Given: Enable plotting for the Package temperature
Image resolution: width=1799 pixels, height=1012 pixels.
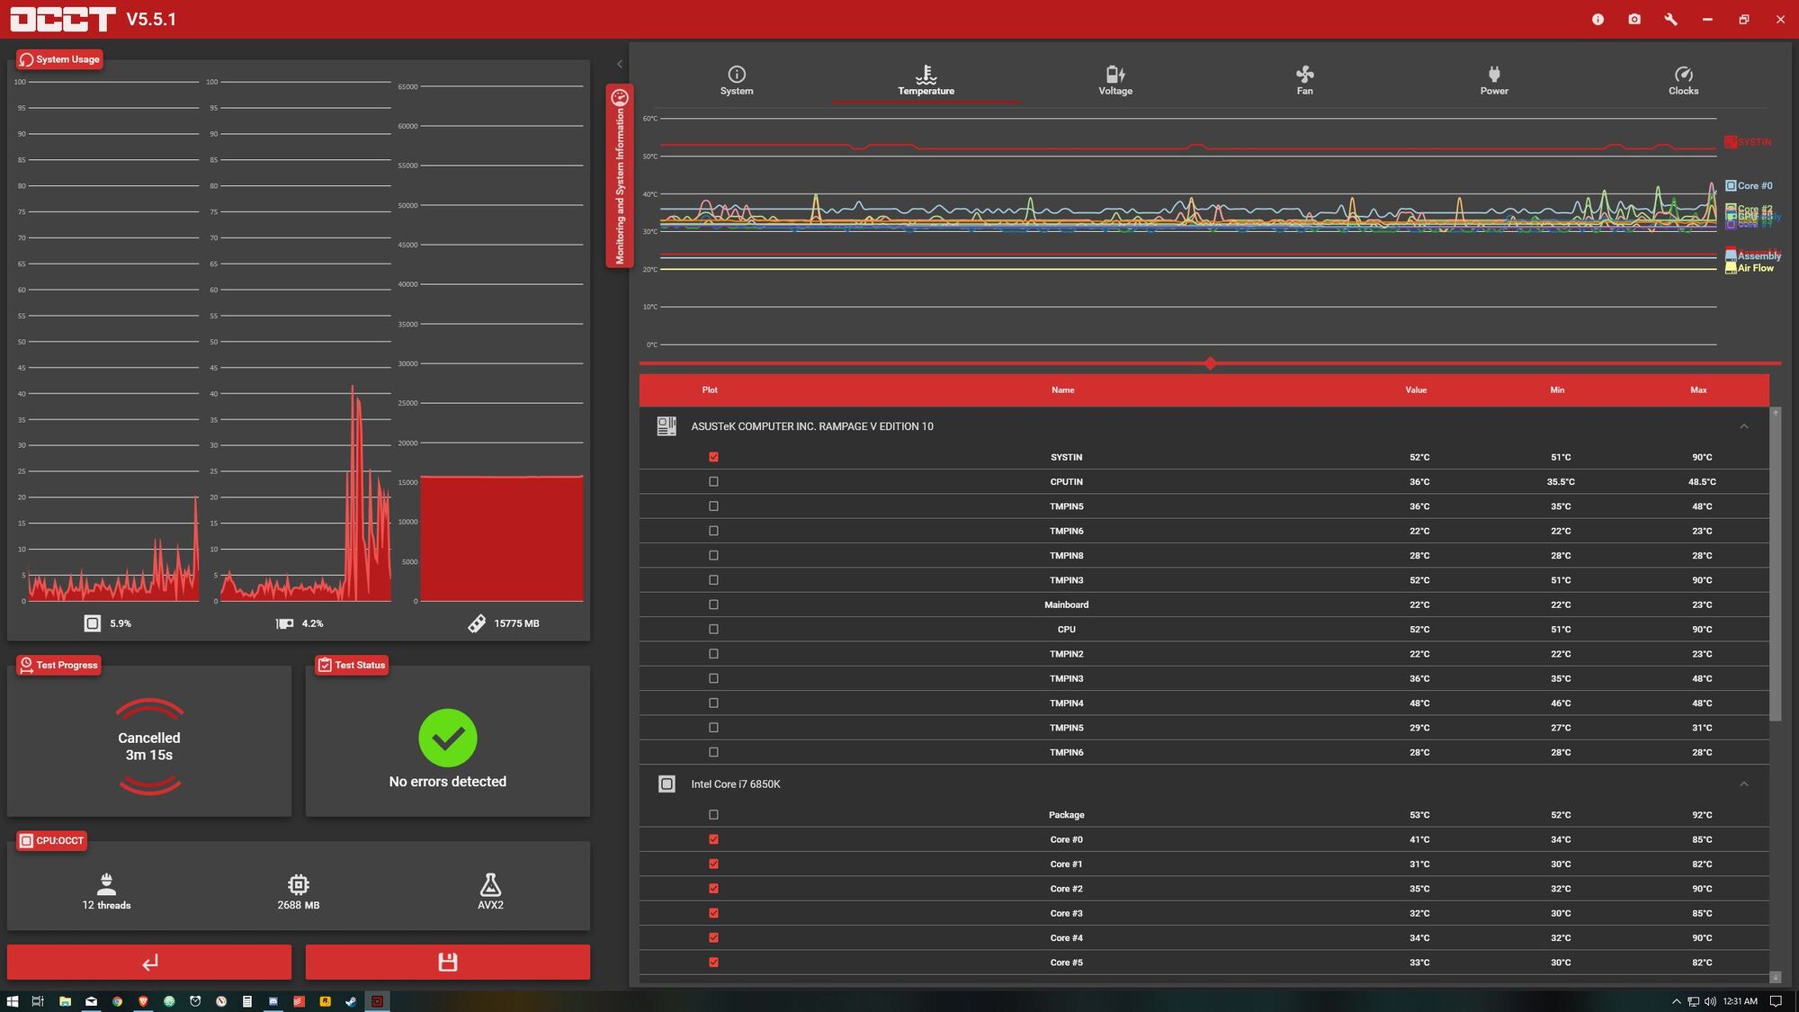Looking at the screenshot, I should pos(713,815).
